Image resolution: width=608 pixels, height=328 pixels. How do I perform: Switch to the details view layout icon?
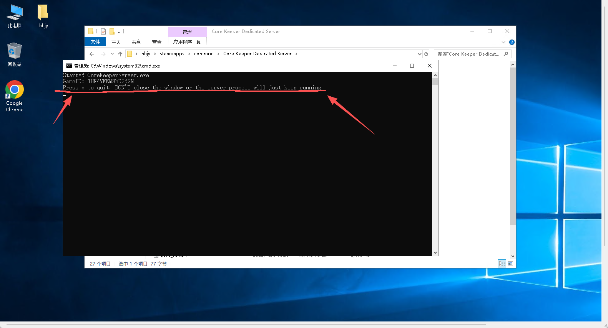tap(502, 264)
